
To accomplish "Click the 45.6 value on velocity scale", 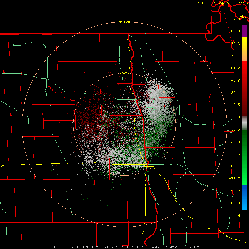I will (x=235, y=80).
